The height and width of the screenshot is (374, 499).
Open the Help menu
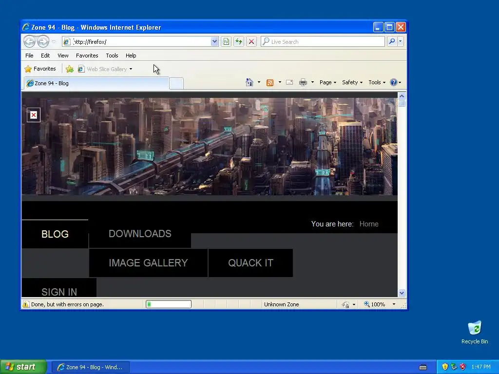point(131,56)
